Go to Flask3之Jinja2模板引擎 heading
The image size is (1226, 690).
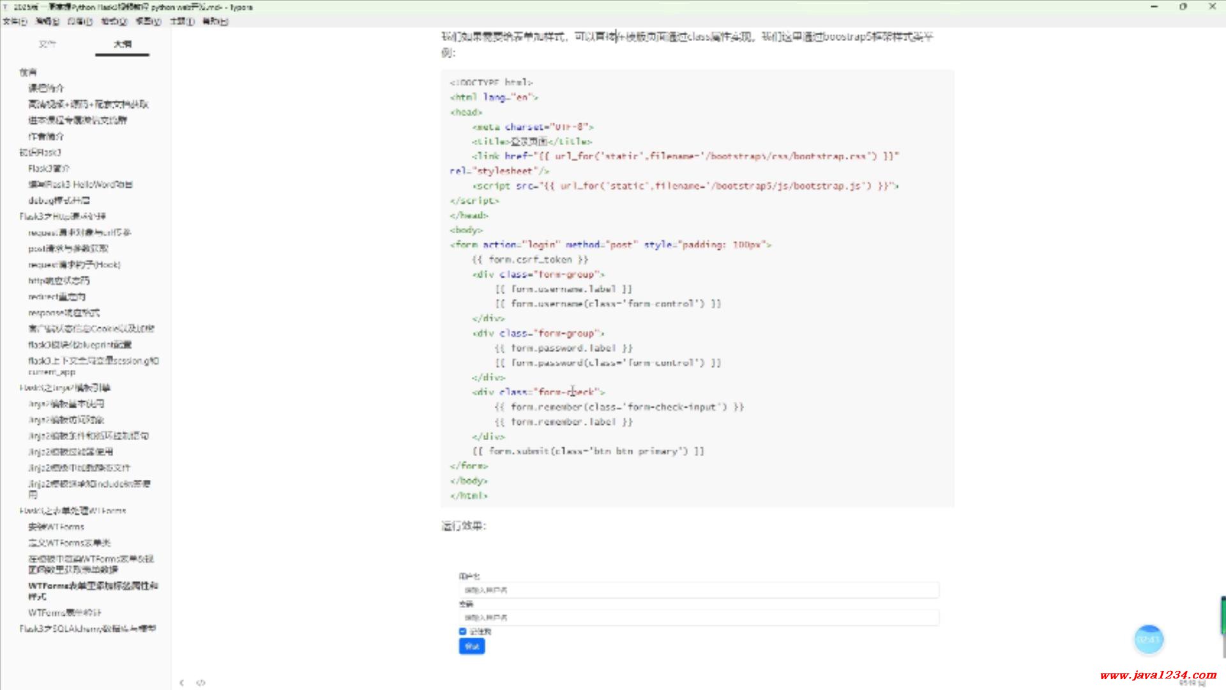pos(64,388)
